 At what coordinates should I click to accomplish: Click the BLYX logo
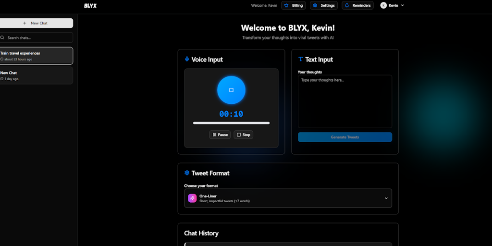(x=90, y=6)
